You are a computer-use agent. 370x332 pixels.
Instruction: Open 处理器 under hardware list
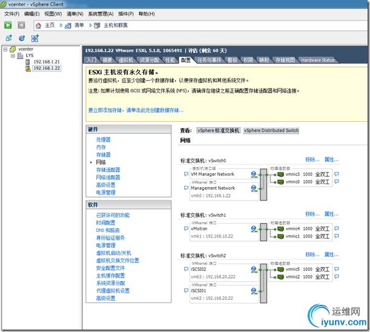point(104,139)
